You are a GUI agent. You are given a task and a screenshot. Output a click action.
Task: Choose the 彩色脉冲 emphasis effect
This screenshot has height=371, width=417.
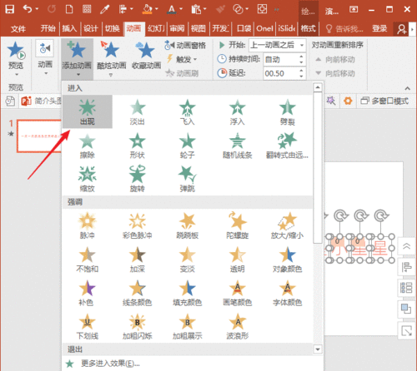[138, 225]
